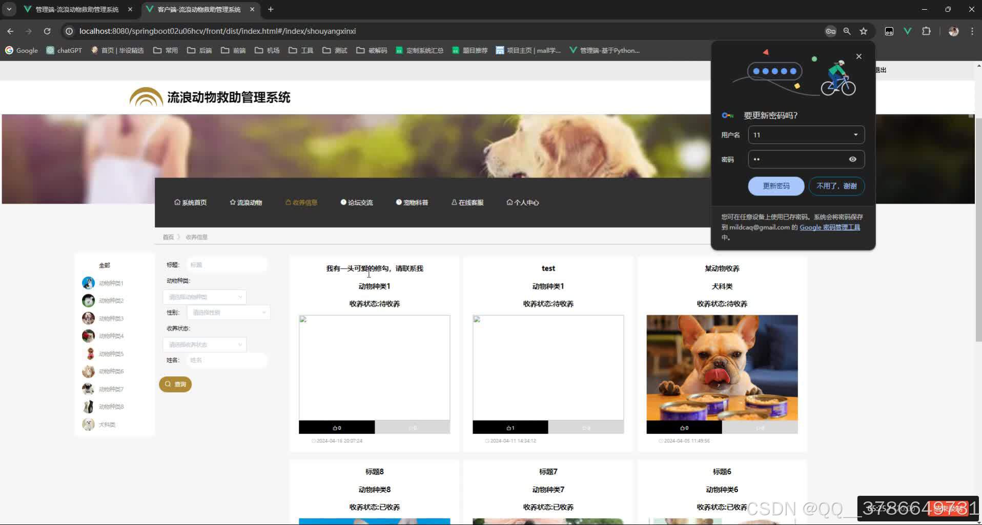Like the test adoption post
The image size is (982, 525).
tap(510, 428)
